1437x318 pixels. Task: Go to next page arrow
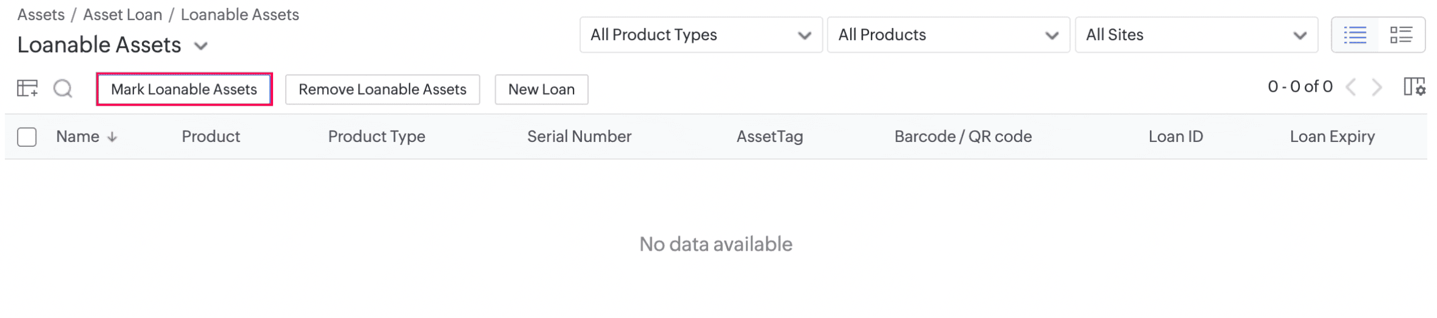pos(1377,87)
